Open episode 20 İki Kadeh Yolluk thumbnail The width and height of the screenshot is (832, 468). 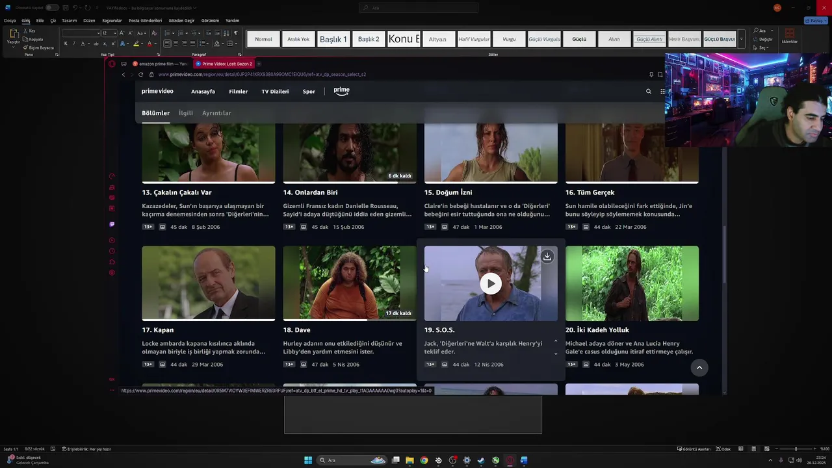click(632, 283)
